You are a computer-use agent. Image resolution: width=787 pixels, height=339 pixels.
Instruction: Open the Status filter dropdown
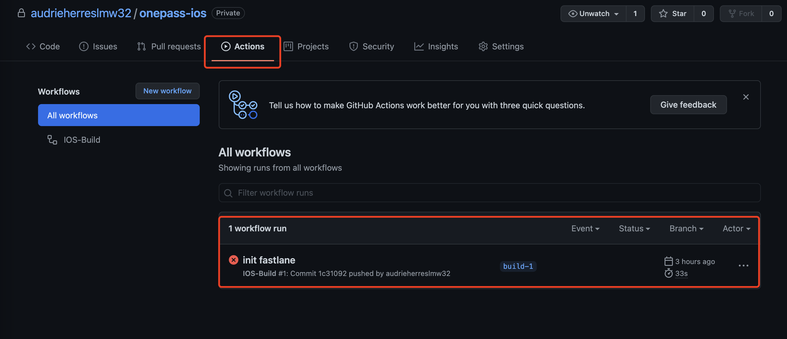coord(634,228)
